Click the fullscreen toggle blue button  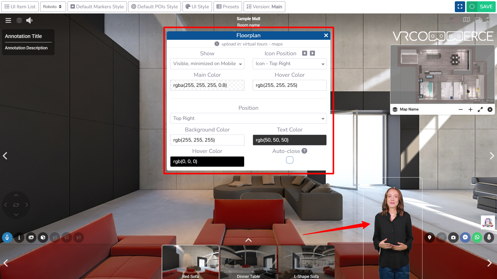point(460,7)
